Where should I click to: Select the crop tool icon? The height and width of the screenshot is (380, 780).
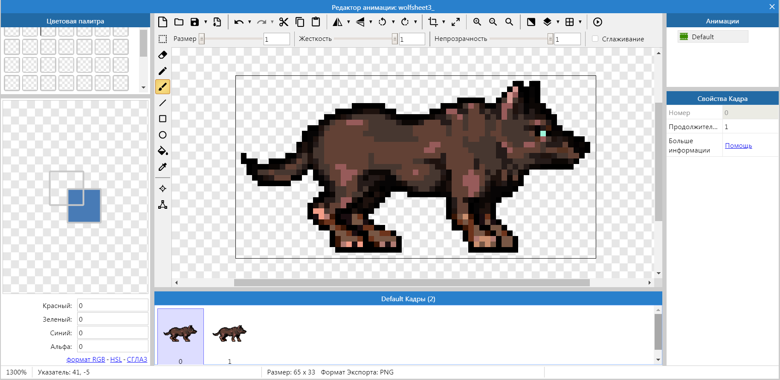pos(433,22)
